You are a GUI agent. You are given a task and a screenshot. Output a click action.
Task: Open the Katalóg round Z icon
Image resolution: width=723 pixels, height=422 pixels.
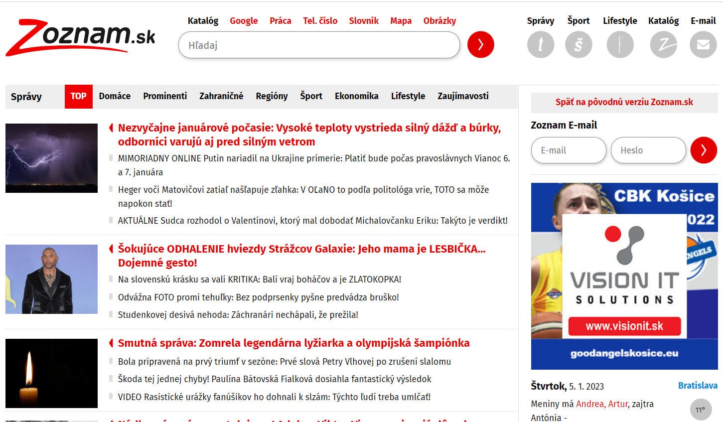[x=663, y=45]
